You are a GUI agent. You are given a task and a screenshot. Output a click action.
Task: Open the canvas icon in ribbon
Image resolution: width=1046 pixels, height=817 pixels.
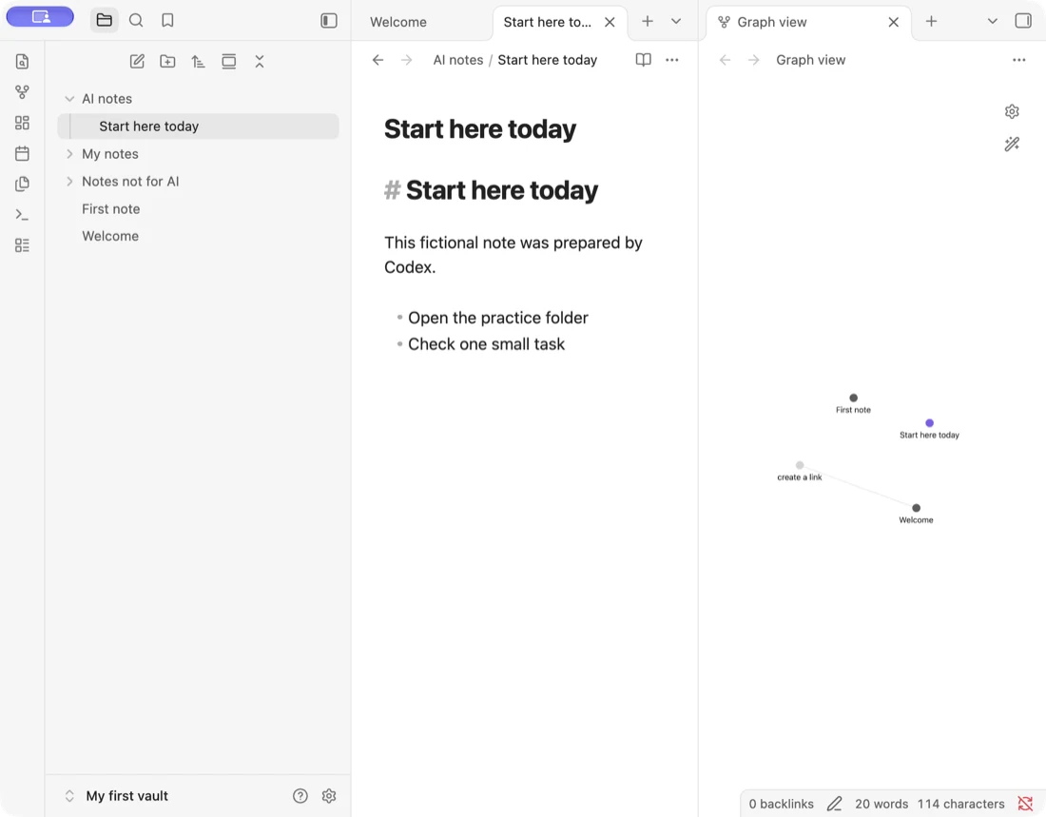(x=22, y=123)
